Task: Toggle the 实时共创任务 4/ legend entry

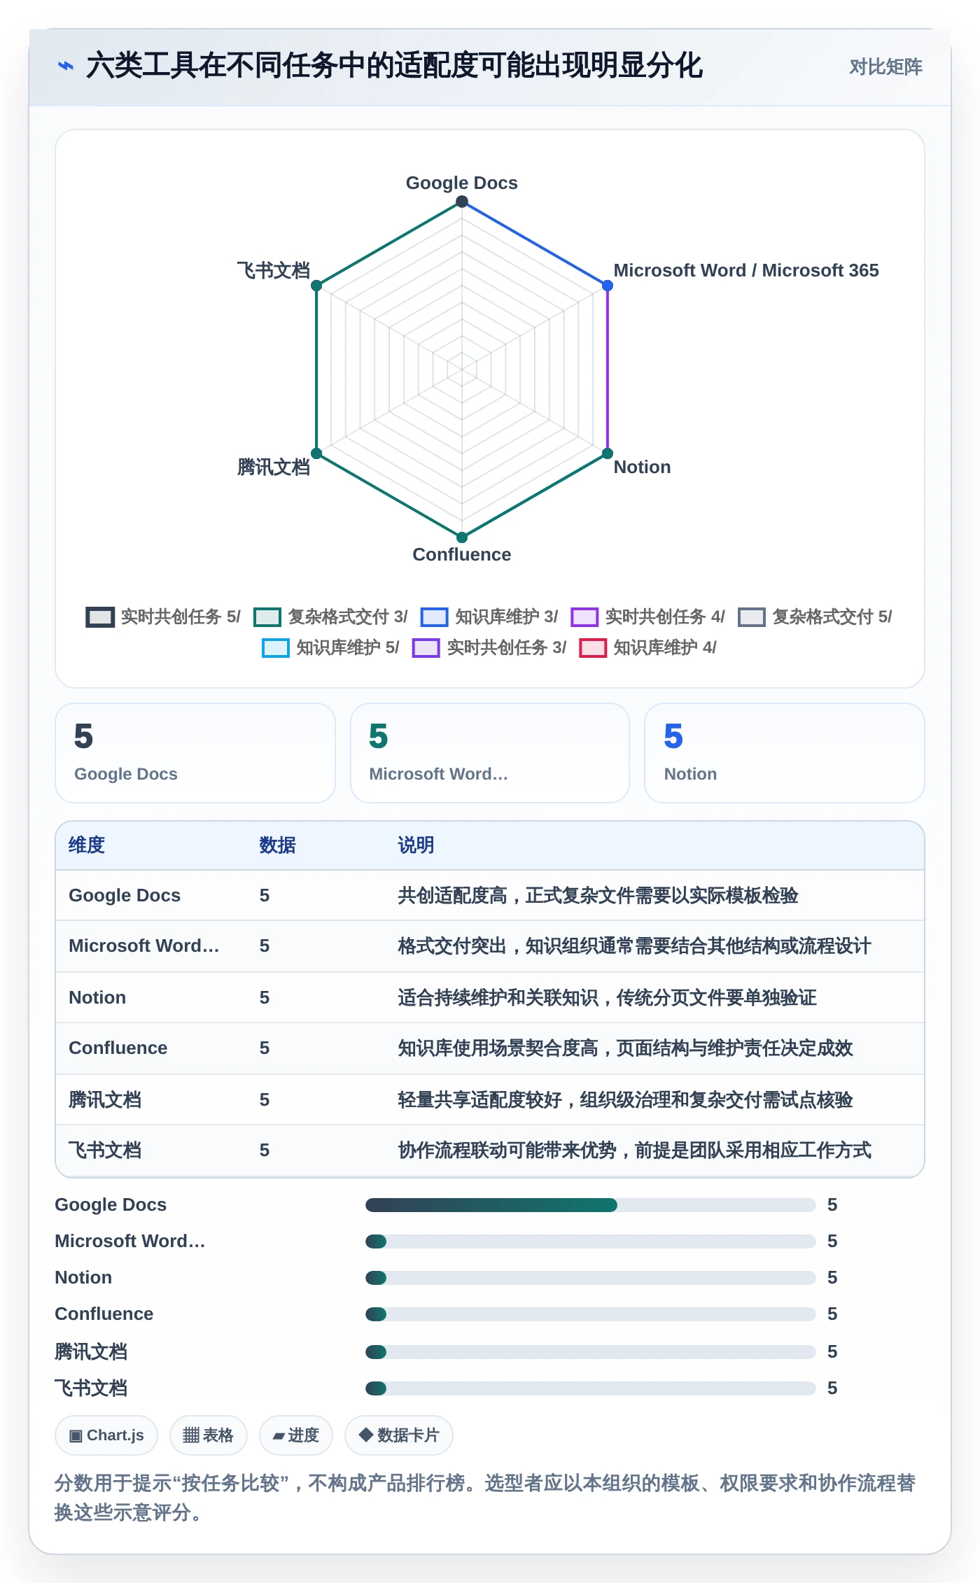Action: pyautogui.click(x=647, y=617)
